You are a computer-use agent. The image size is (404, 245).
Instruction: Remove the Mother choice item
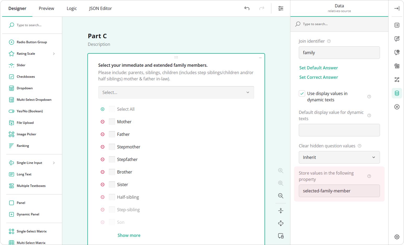(103, 122)
